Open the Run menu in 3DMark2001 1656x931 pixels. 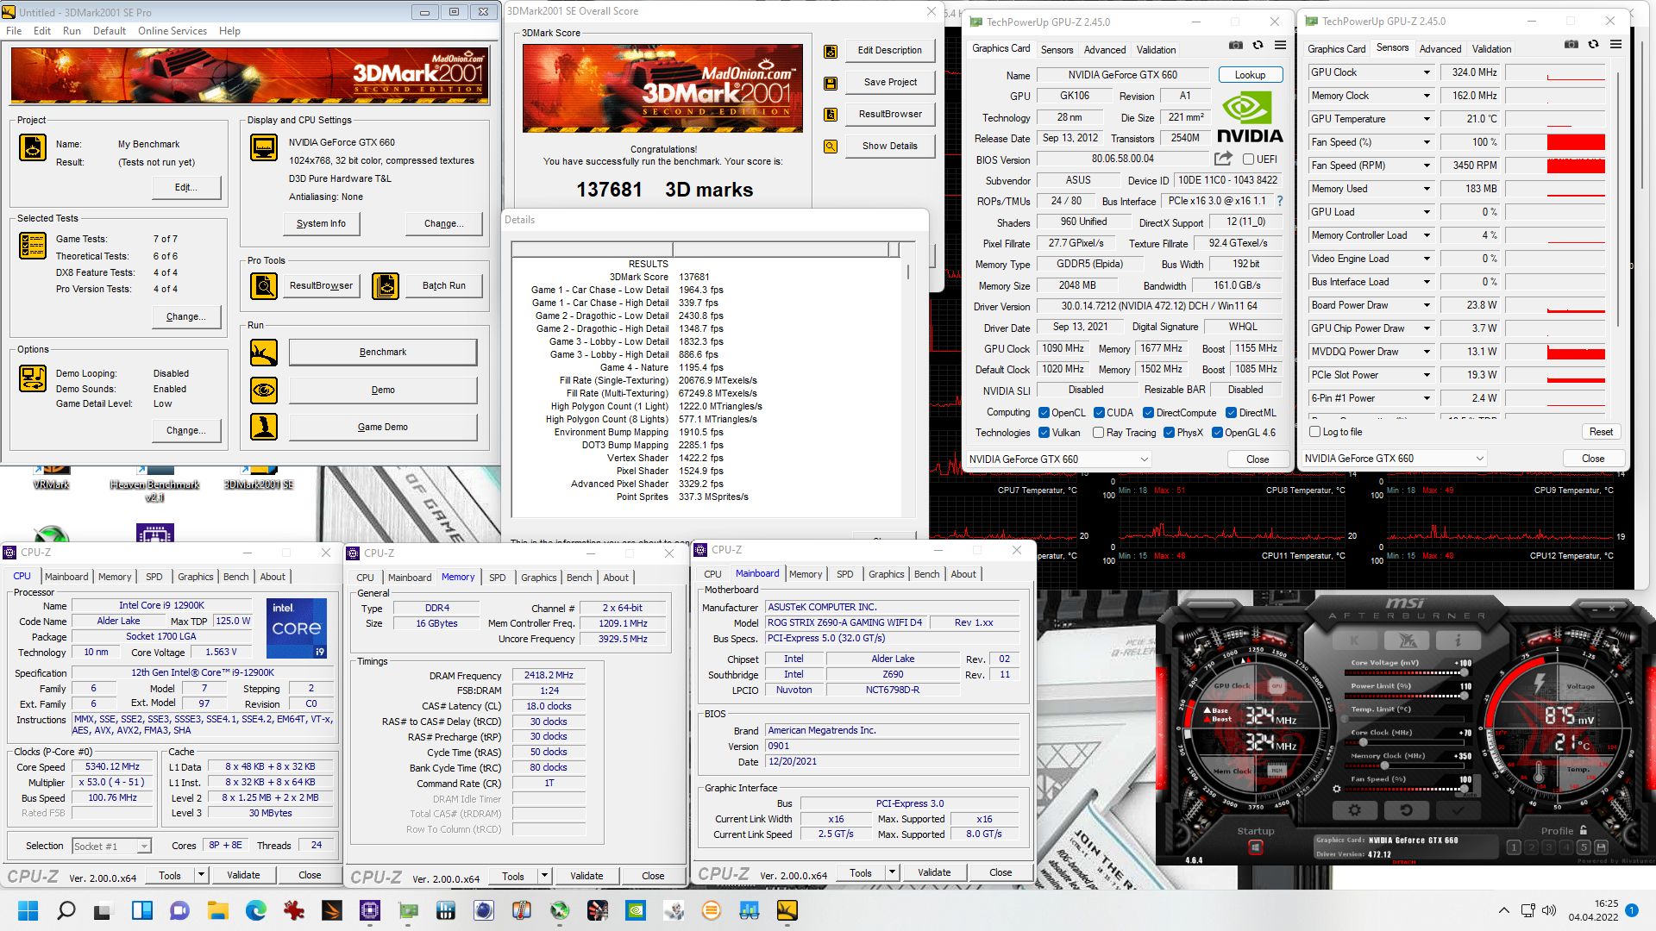click(72, 31)
